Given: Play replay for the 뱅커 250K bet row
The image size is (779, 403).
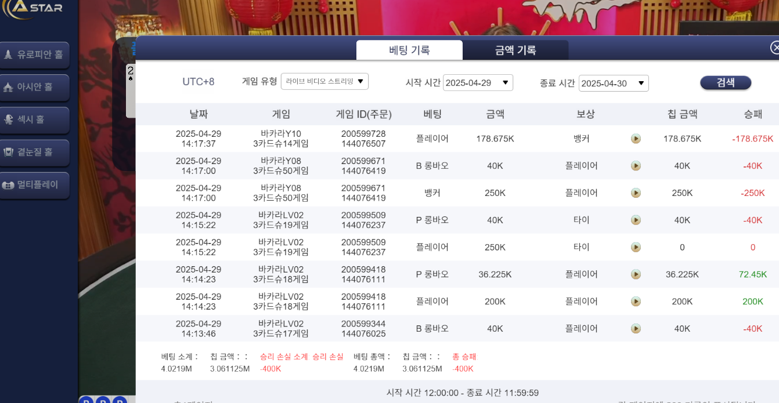Looking at the screenshot, I should 636,193.
